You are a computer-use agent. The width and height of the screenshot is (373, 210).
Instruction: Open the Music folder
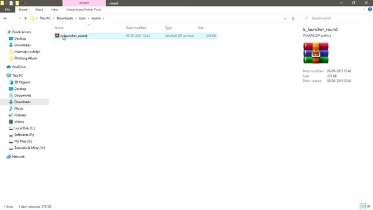click(x=19, y=108)
